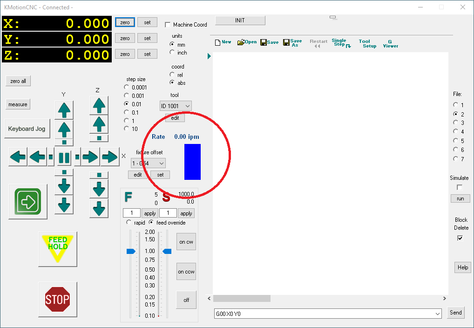Open the tool ID 1001 dropdown
The width and height of the screenshot is (474, 328).
pyautogui.click(x=176, y=106)
